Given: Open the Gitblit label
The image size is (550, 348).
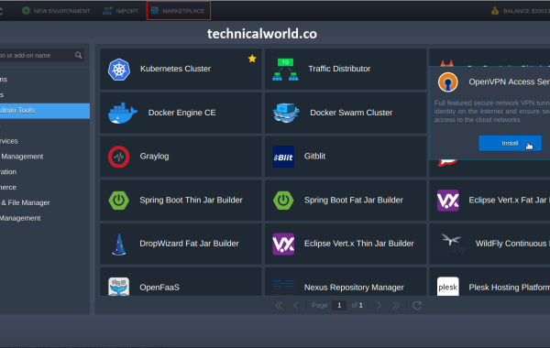Looking at the screenshot, I should pyautogui.click(x=314, y=157).
